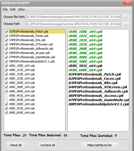Select 07PESProfessionals_GameMode.cpk in right list
This screenshot has height=151, width=134.
[x=99, y=100]
